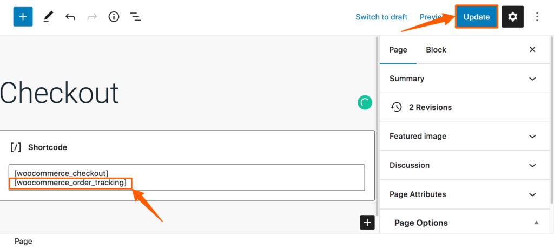Open the block inserter plus button

click(23, 17)
